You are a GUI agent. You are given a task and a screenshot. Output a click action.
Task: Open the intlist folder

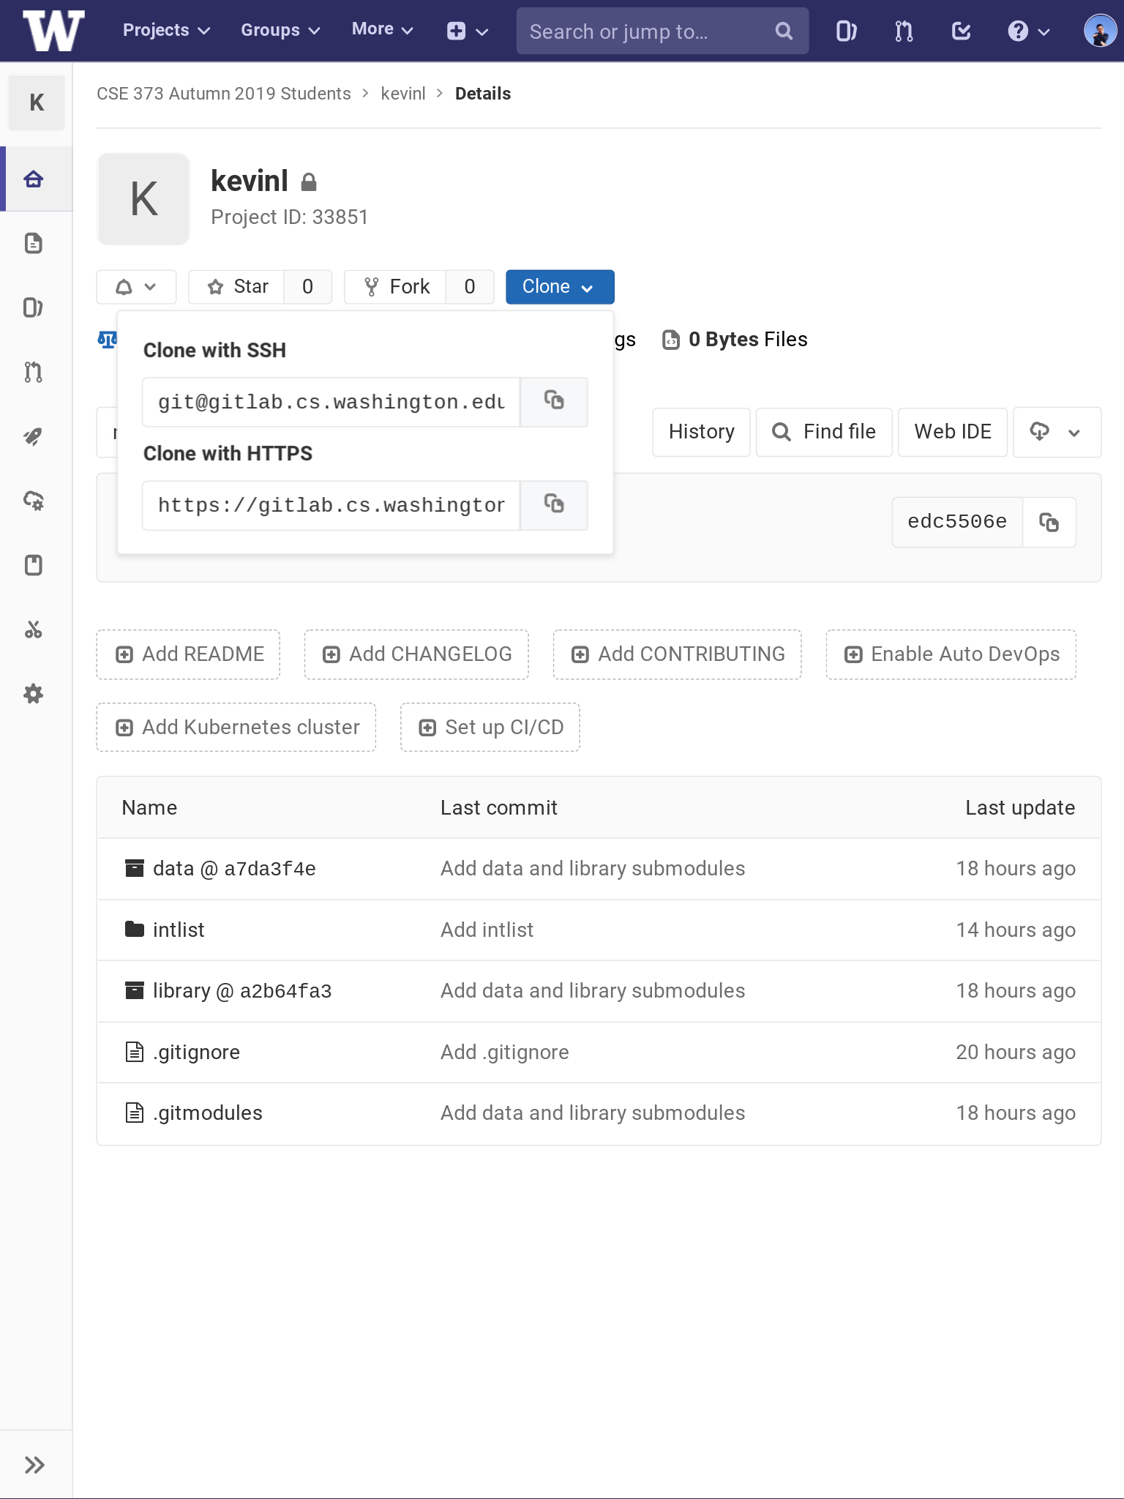coord(179,930)
